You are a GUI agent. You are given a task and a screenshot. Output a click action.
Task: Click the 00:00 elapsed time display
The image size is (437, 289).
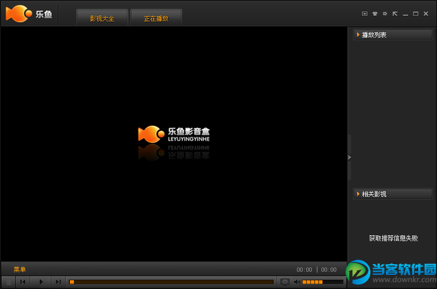pos(305,270)
